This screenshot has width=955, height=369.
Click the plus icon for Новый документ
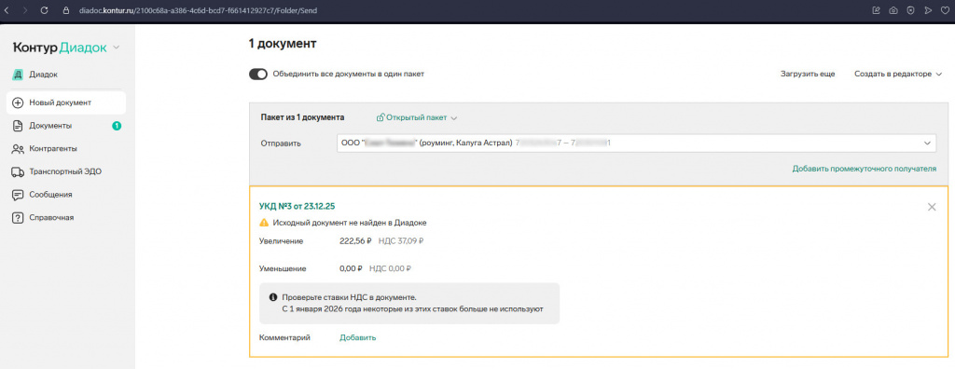point(18,102)
